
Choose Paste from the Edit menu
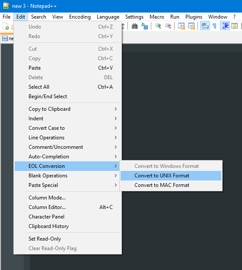coord(67,68)
